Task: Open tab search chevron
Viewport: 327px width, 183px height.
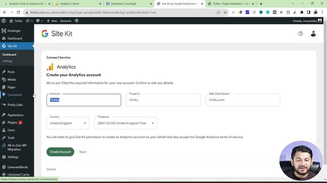Action: pyautogui.click(x=293, y=4)
